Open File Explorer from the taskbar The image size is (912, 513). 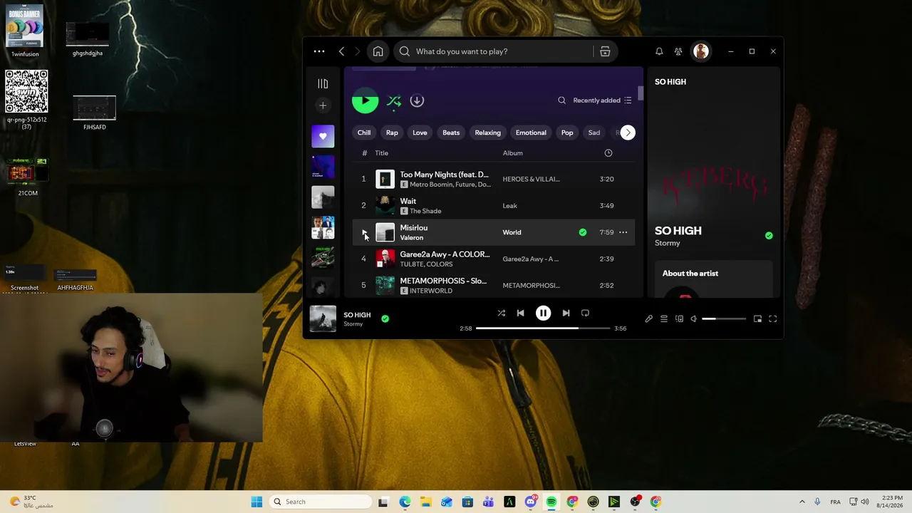click(x=425, y=502)
